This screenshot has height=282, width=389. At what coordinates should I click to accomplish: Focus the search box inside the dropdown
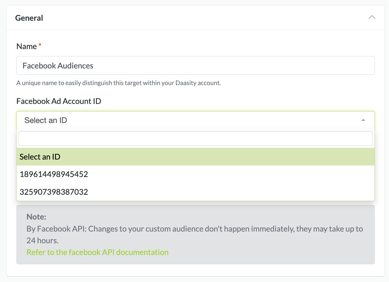click(195, 139)
